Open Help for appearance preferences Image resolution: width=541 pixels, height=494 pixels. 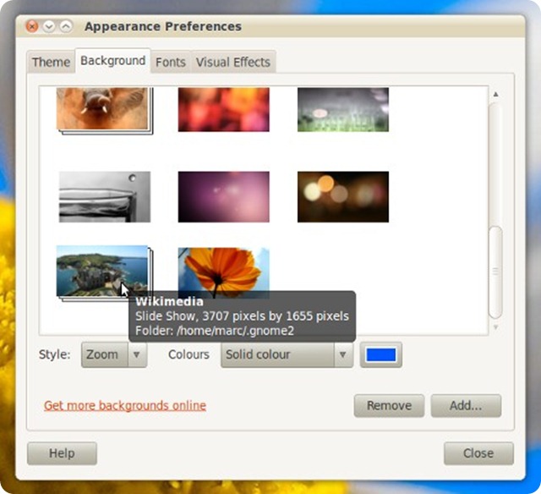point(62,453)
